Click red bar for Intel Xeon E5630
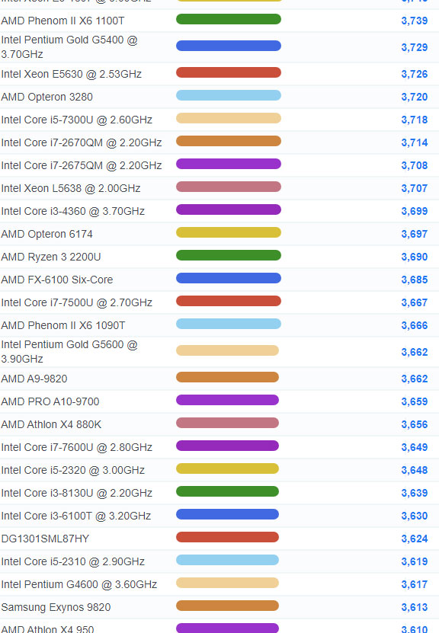 (229, 72)
